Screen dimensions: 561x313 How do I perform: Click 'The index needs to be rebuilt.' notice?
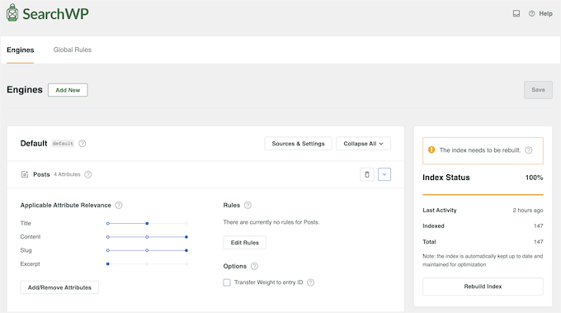(x=480, y=150)
